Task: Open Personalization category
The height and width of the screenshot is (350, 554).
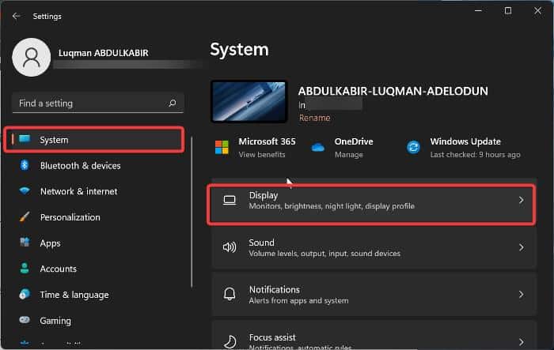Action: tap(94, 217)
